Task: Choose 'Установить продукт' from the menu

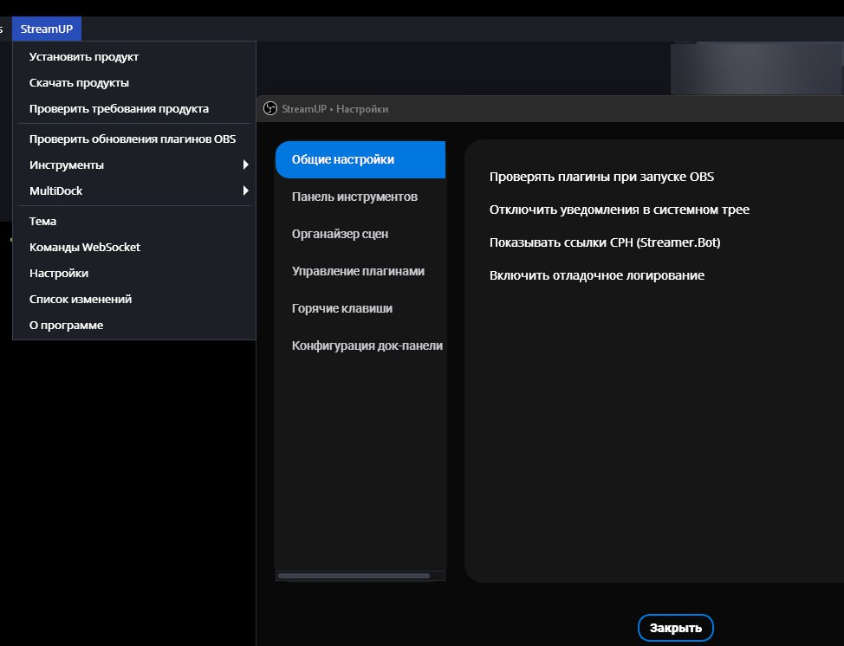Action: click(x=84, y=57)
